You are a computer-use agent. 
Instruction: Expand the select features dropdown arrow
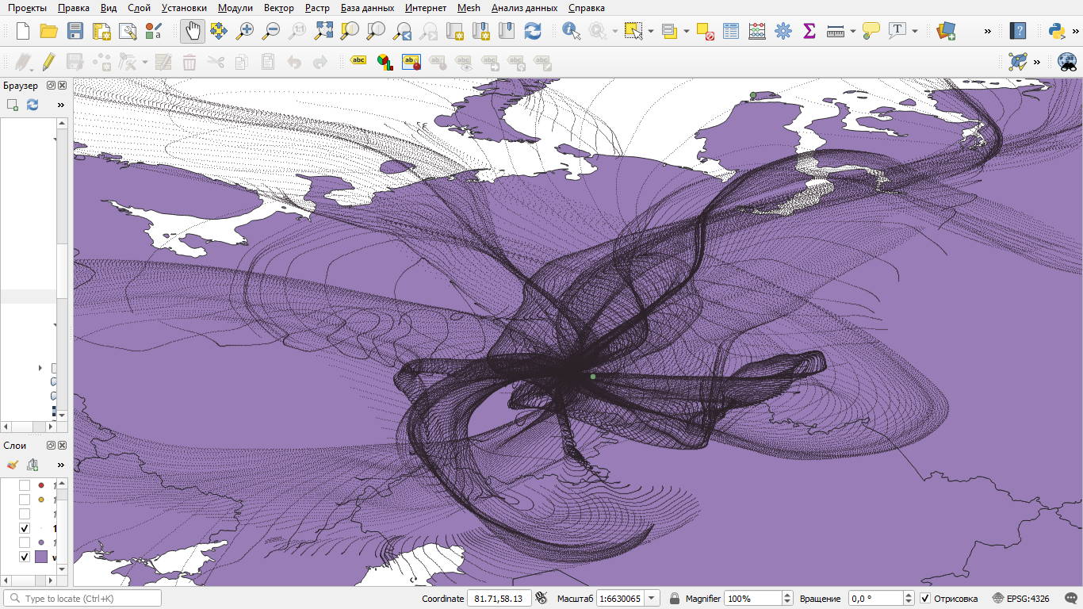click(651, 31)
